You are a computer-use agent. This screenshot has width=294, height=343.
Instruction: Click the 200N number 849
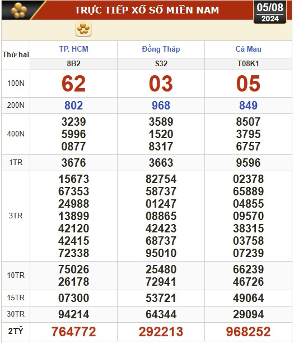click(x=249, y=106)
